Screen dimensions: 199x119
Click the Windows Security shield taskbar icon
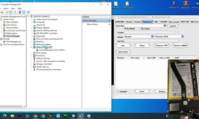(x=73, y=116)
